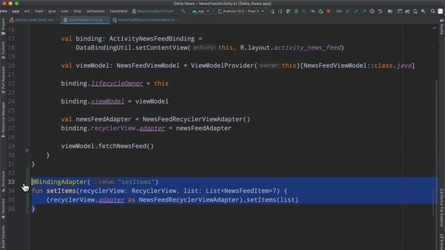Click the red Stop app icon
This screenshot has width=445, height=250.
329,11
